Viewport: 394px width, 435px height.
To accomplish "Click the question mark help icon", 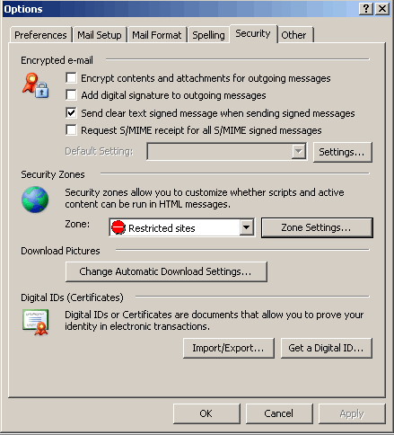I will 366,9.
